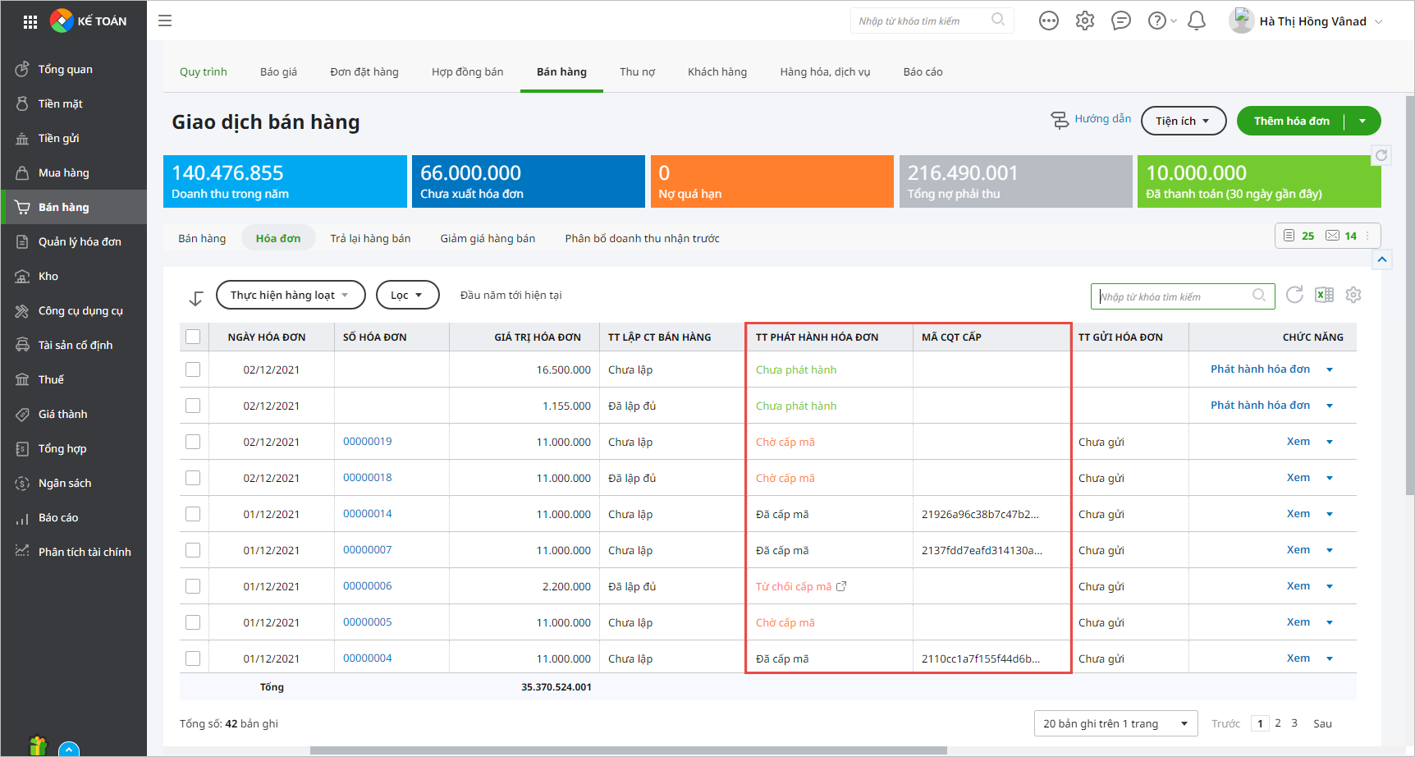Click Phát hành hóa đơn for the 16.500.000 row
This screenshot has width=1415, height=757.
(x=1260, y=369)
